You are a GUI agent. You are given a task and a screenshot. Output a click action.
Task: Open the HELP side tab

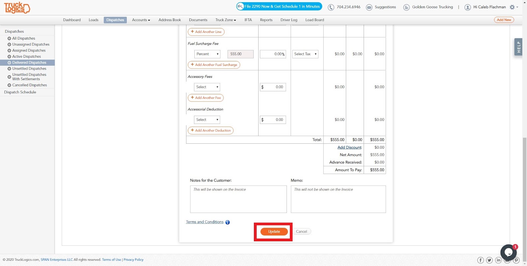click(x=518, y=47)
